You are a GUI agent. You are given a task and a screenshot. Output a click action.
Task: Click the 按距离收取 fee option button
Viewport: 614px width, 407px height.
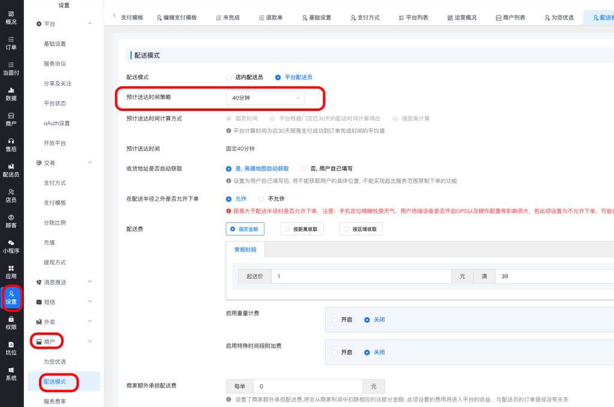coord(302,229)
